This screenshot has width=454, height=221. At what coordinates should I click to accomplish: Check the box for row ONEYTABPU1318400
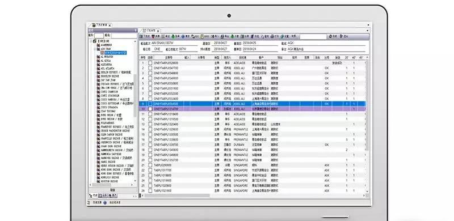tap(150, 114)
